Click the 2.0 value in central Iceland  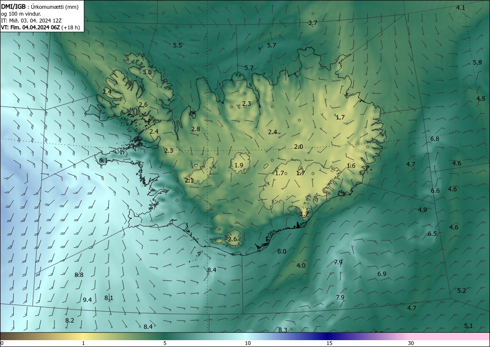298,147
